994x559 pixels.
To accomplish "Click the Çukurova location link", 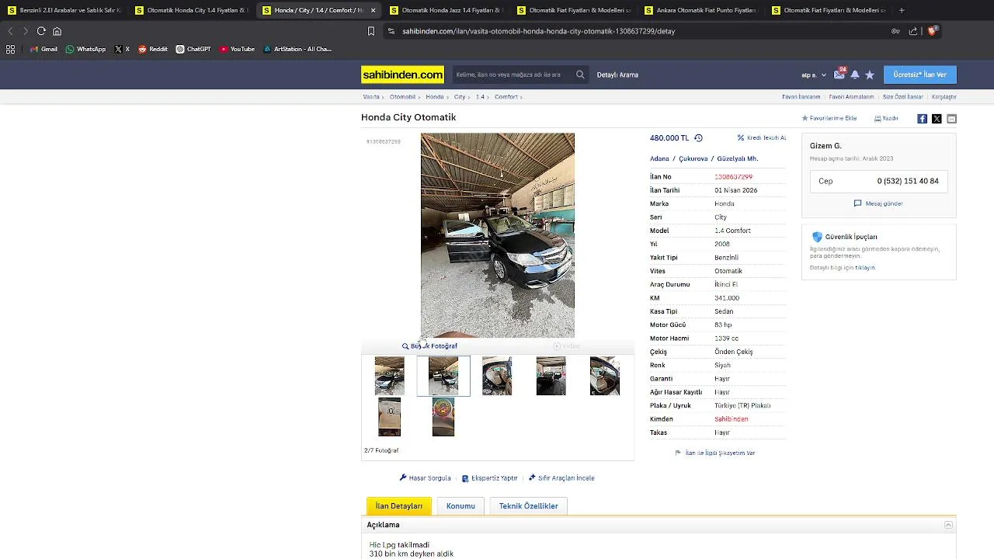I will click(693, 158).
